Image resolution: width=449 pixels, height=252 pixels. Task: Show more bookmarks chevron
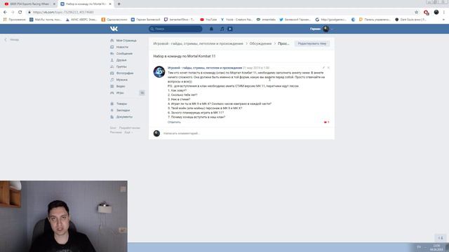(443, 20)
